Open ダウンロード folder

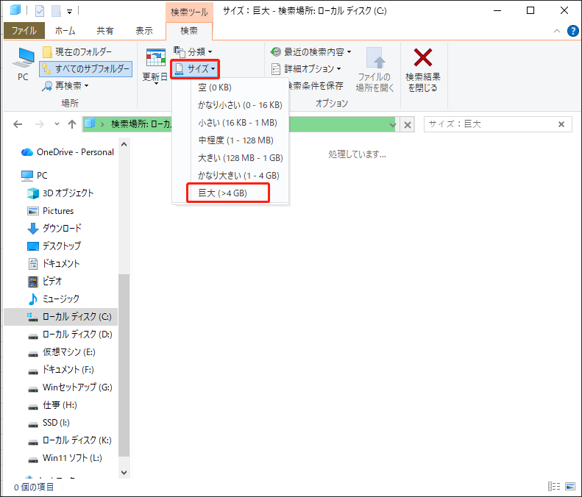[x=55, y=228]
